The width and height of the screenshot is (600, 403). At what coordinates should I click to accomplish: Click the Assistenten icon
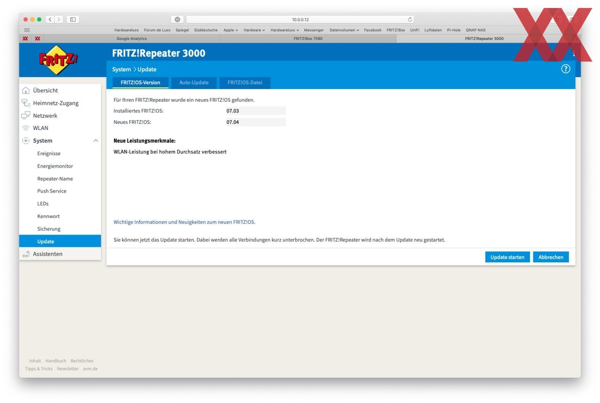tap(26, 254)
